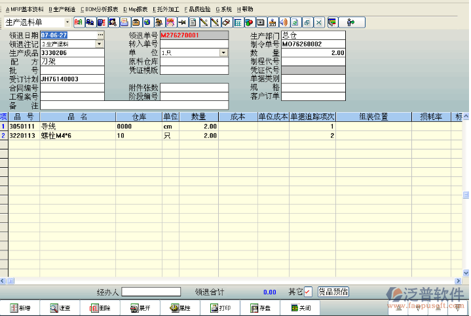Click the grid table icon in toolbar
Screen dimensions: 471x316
click(x=238, y=22)
